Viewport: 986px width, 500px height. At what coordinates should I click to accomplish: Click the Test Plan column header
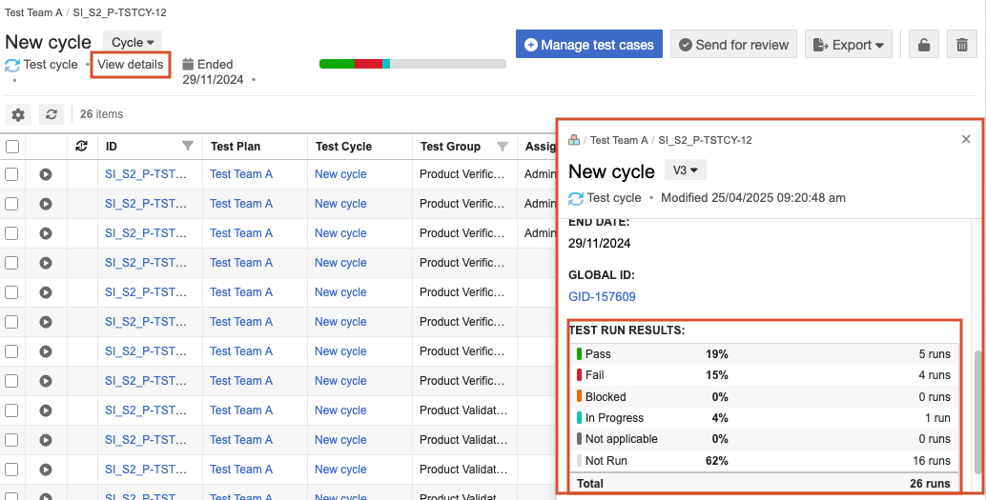(x=236, y=147)
